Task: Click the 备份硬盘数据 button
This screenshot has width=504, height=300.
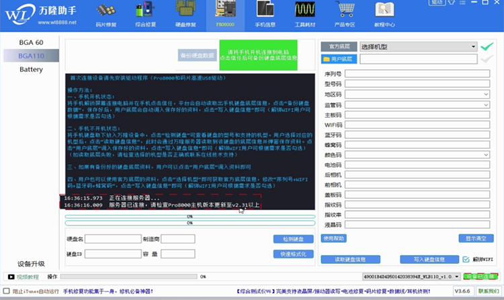Action: point(198,56)
